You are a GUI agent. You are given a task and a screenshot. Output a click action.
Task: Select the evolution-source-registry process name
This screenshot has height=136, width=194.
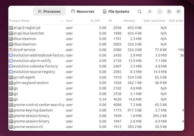(34, 72)
